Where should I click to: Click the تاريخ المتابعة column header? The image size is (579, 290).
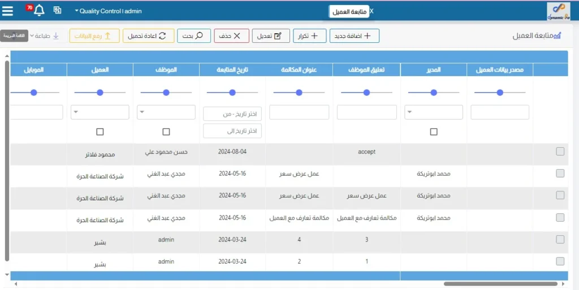tap(232, 70)
